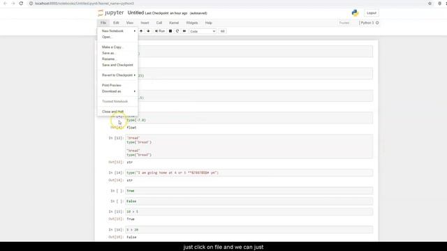This screenshot has width=447, height=251.
Task: Go back in browser history
Action: click(x=5, y=3)
